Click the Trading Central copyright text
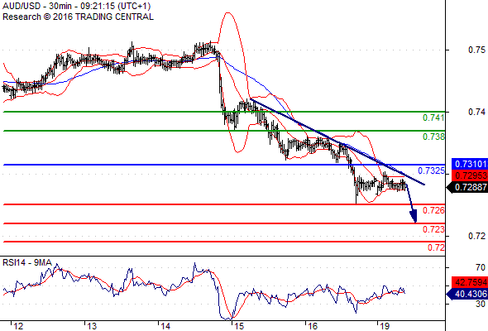This screenshot has height=331, width=488. pos(78,17)
